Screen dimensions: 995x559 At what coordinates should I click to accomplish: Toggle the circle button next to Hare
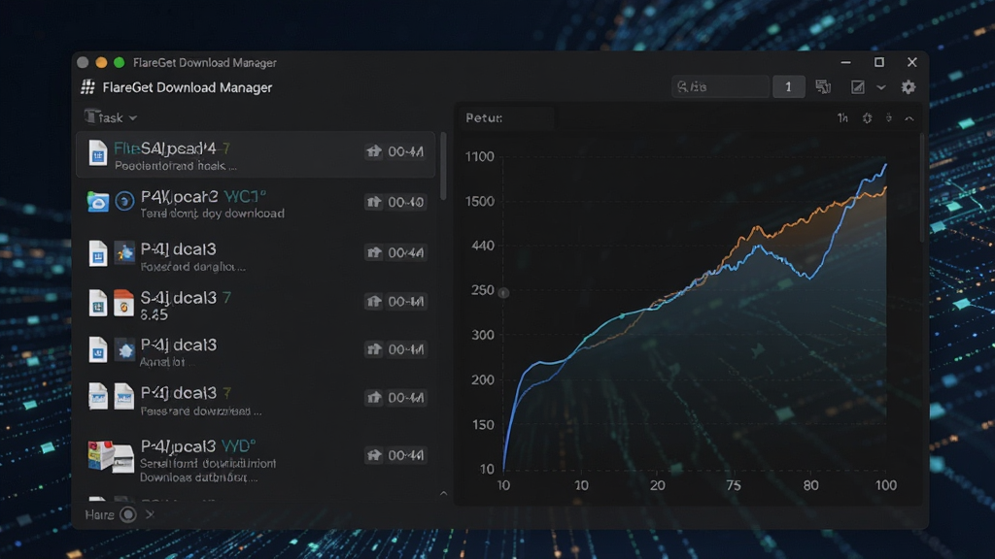128,514
